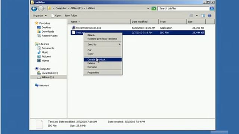This screenshot has width=239, height=134.
Task: Click the Application type cell
Action: (x=166, y=28)
